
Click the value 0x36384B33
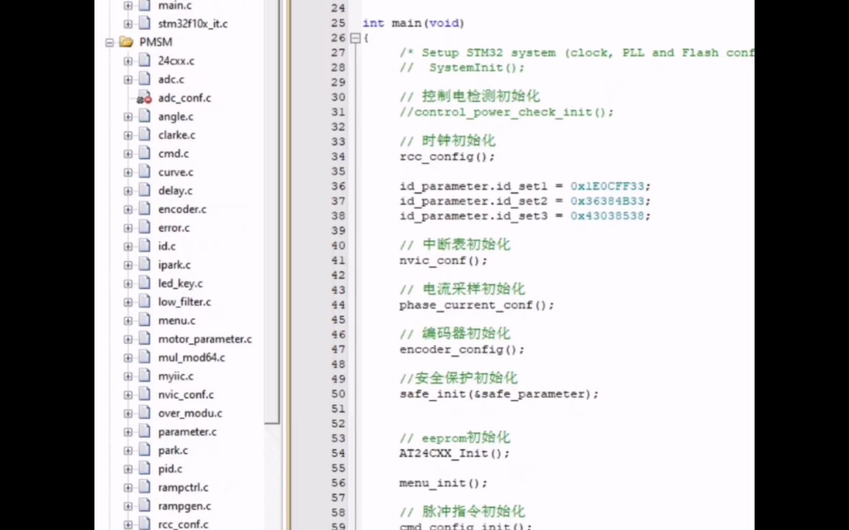point(607,201)
